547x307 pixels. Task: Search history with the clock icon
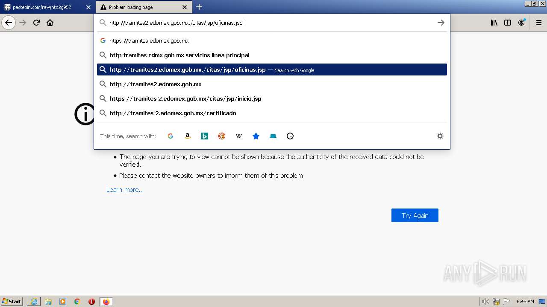(290, 136)
